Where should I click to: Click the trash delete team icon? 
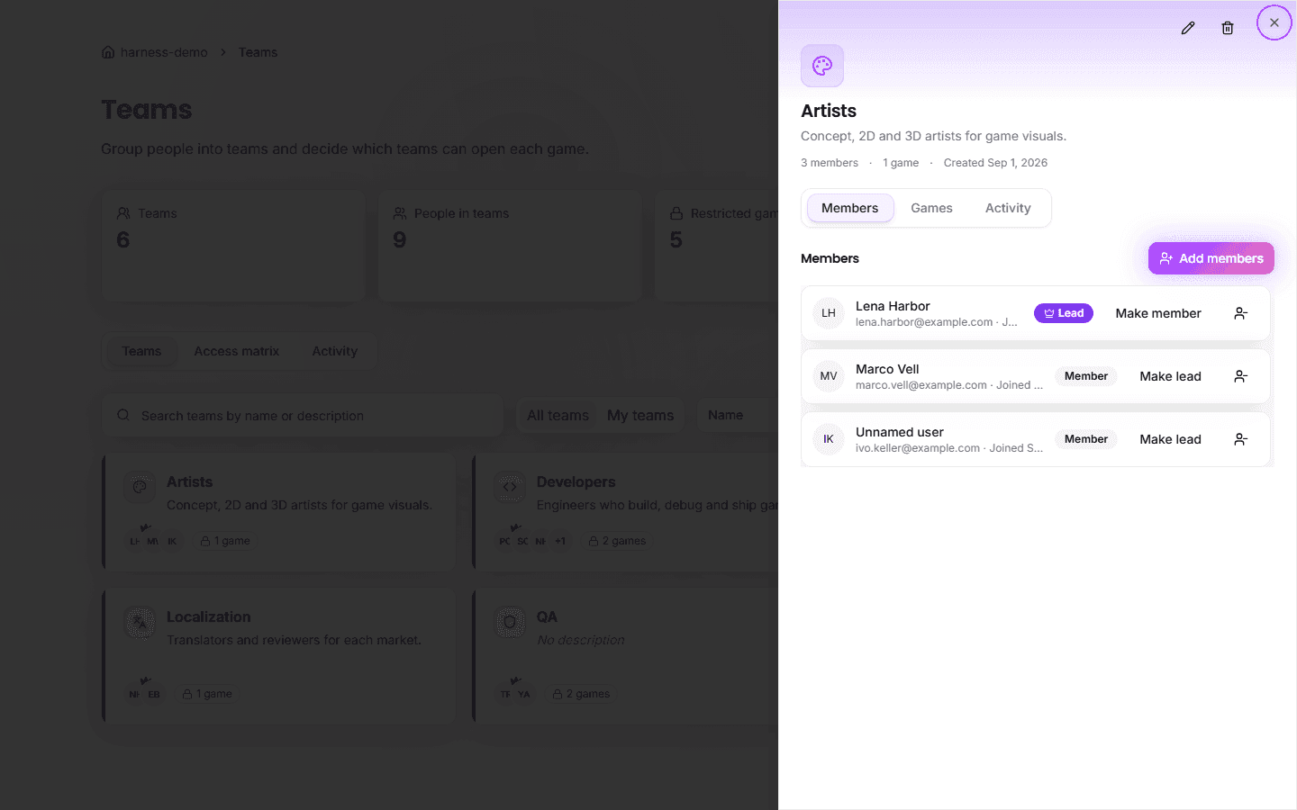click(1227, 28)
